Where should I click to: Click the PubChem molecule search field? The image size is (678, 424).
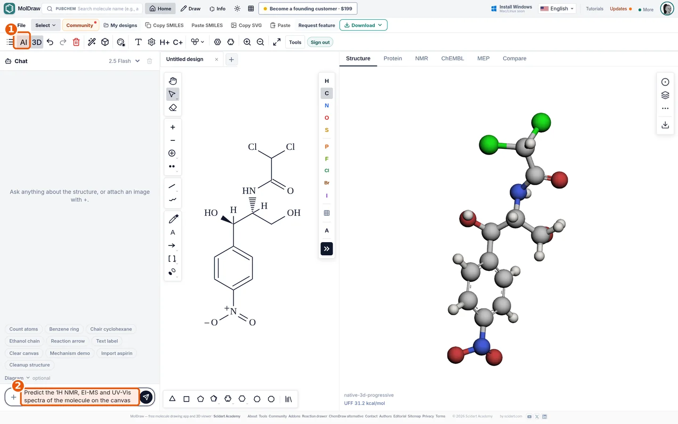click(92, 8)
